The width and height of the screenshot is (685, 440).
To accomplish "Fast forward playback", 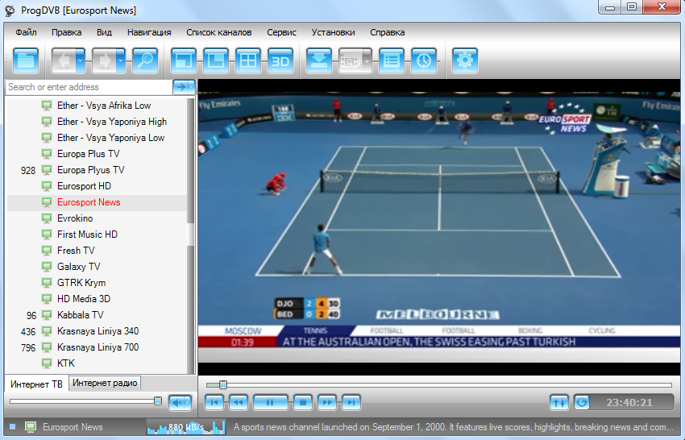I will [x=326, y=402].
